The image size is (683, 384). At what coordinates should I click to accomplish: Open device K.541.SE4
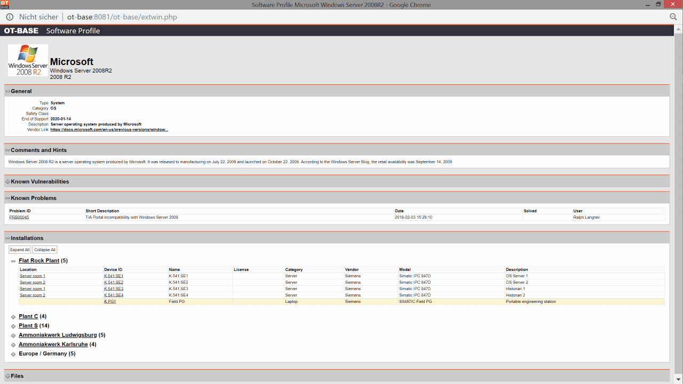point(114,295)
